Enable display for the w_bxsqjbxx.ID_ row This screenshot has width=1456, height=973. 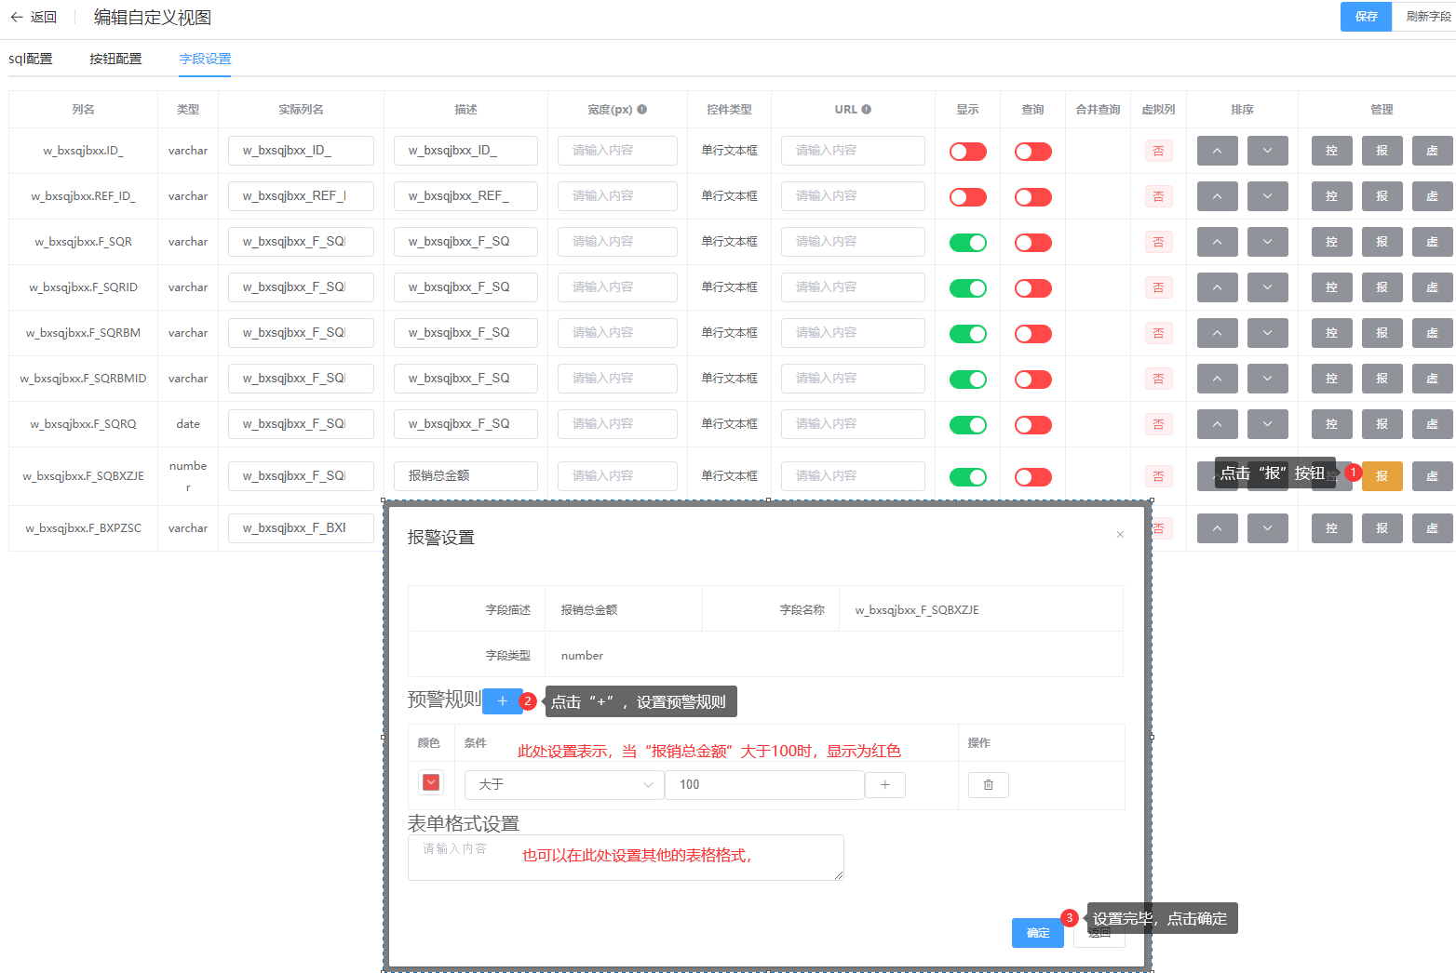click(x=967, y=152)
